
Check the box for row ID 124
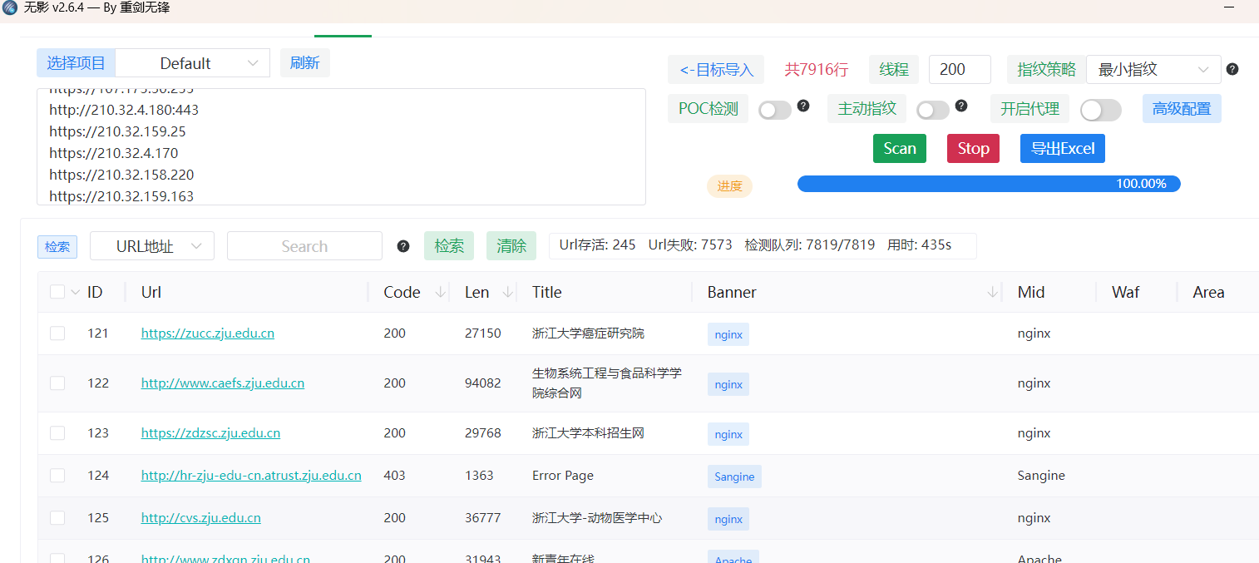tap(57, 476)
